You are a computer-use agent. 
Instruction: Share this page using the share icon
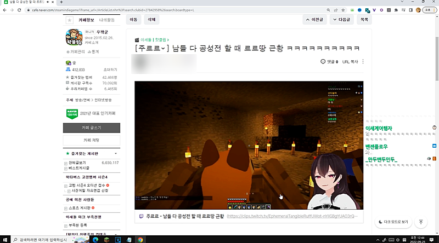[x=336, y=10]
